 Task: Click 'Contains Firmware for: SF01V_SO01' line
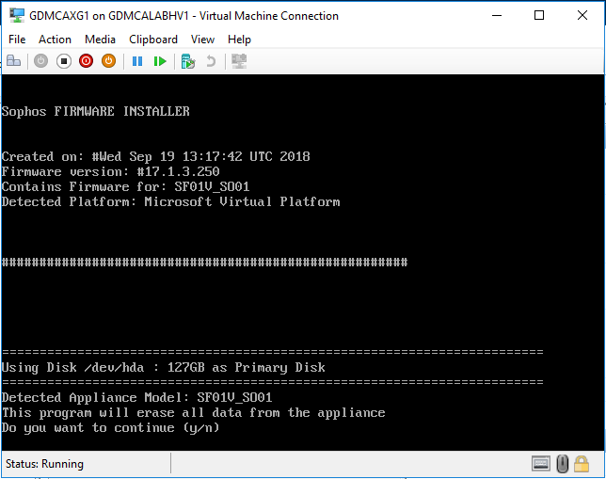(125, 186)
